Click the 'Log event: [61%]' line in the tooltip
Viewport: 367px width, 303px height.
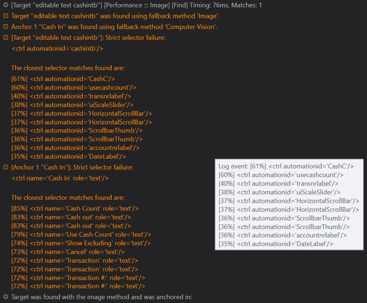point(286,166)
